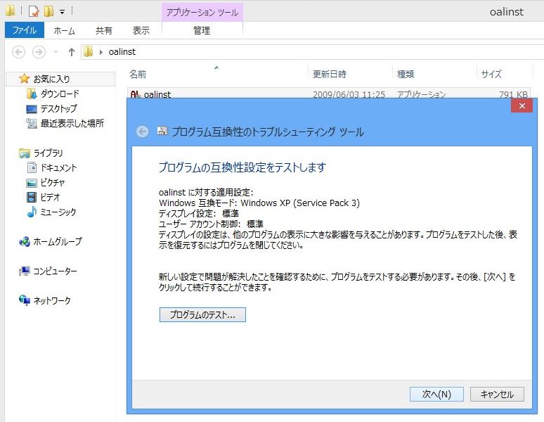Open 最近表示した場所 in the sidebar
Image resolution: width=544 pixels, height=422 pixels.
point(72,123)
